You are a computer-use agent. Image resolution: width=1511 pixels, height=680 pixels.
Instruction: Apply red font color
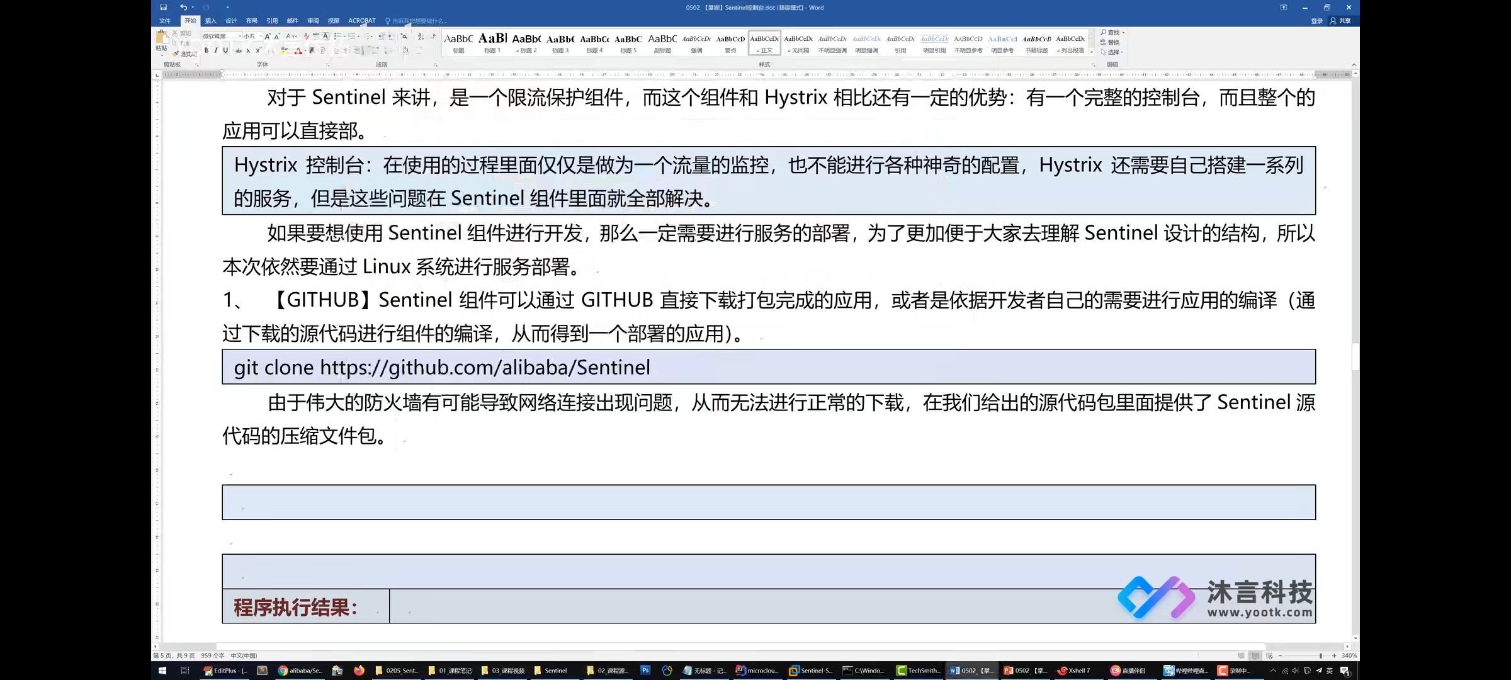pos(298,50)
